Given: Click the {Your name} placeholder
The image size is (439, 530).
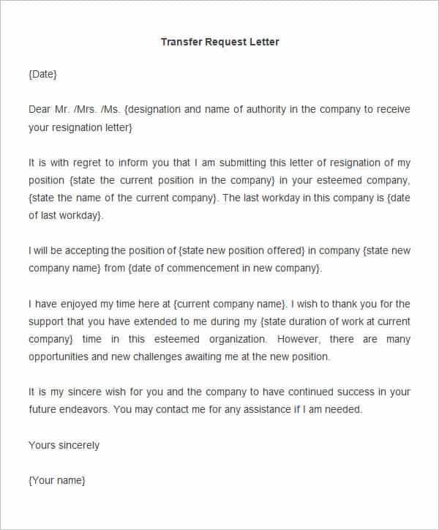Looking at the screenshot, I should (x=57, y=481).
